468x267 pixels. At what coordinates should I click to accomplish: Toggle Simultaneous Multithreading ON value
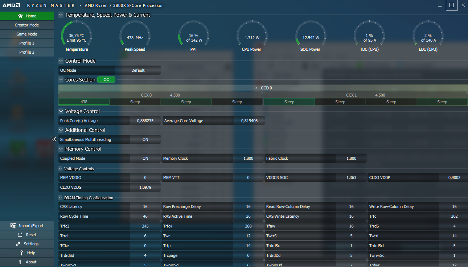click(145, 139)
